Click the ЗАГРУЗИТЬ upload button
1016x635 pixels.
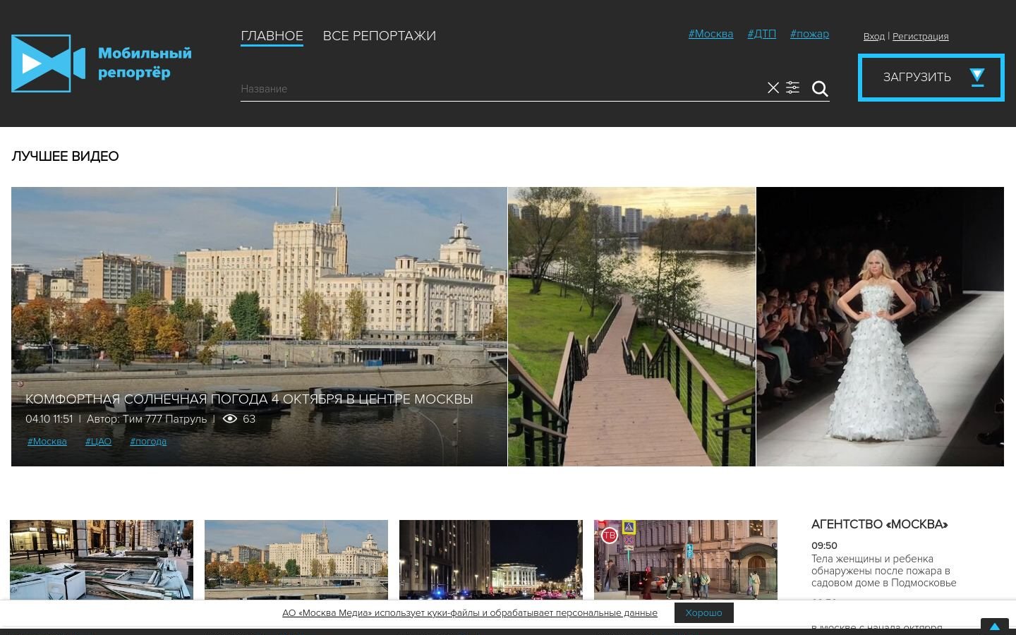931,78
